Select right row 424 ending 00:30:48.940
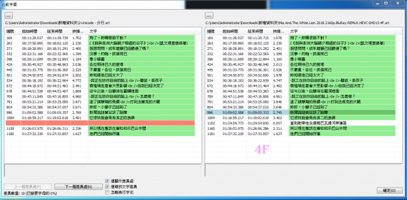 (301, 64)
